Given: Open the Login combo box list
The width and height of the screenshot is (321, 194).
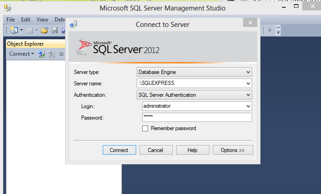Looking at the screenshot, I should pyautogui.click(x=248, y=106).
